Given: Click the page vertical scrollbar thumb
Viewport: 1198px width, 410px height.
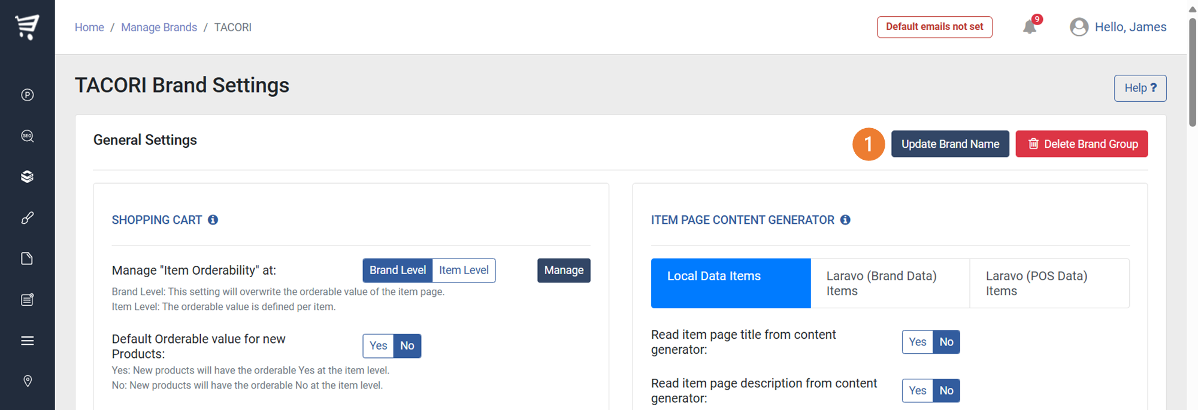Looking at the screenshot, I should tap(1192, 72).
